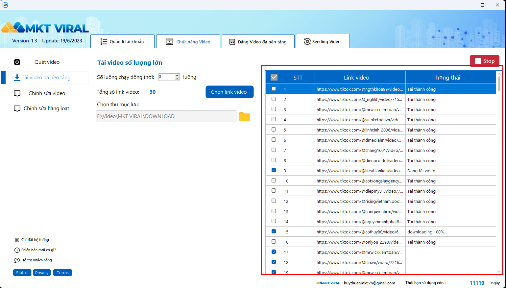Uncheck the checkbox for row 9
Viewport: 506px width, 288px height.
(274, 170)
